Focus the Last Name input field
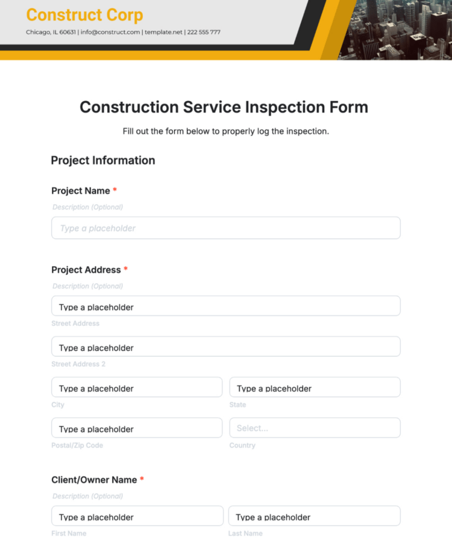 coord(314,516)
